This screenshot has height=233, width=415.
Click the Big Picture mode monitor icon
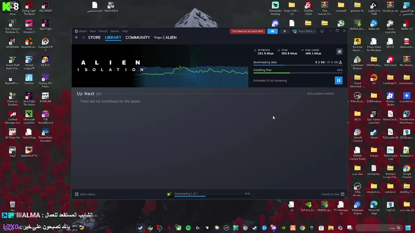coord(322,31)
